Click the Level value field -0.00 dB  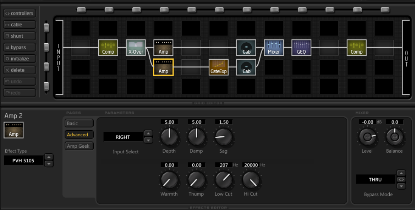coord(367,122)
